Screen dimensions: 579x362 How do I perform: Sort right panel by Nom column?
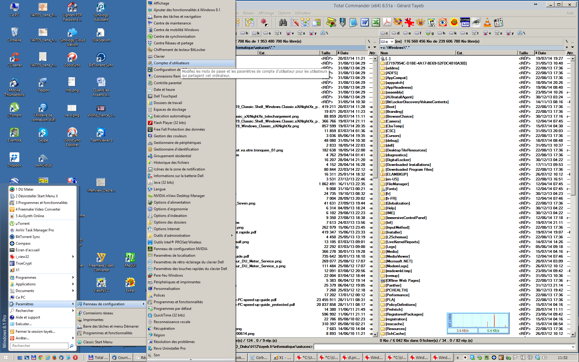[417, 53]
